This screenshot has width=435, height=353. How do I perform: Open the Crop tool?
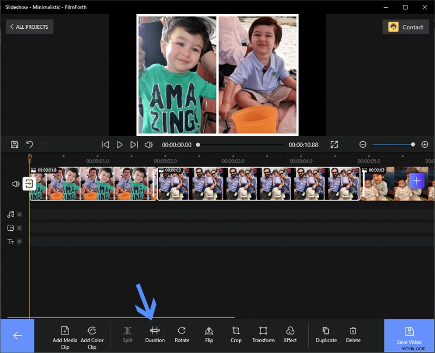pos(235,335)
